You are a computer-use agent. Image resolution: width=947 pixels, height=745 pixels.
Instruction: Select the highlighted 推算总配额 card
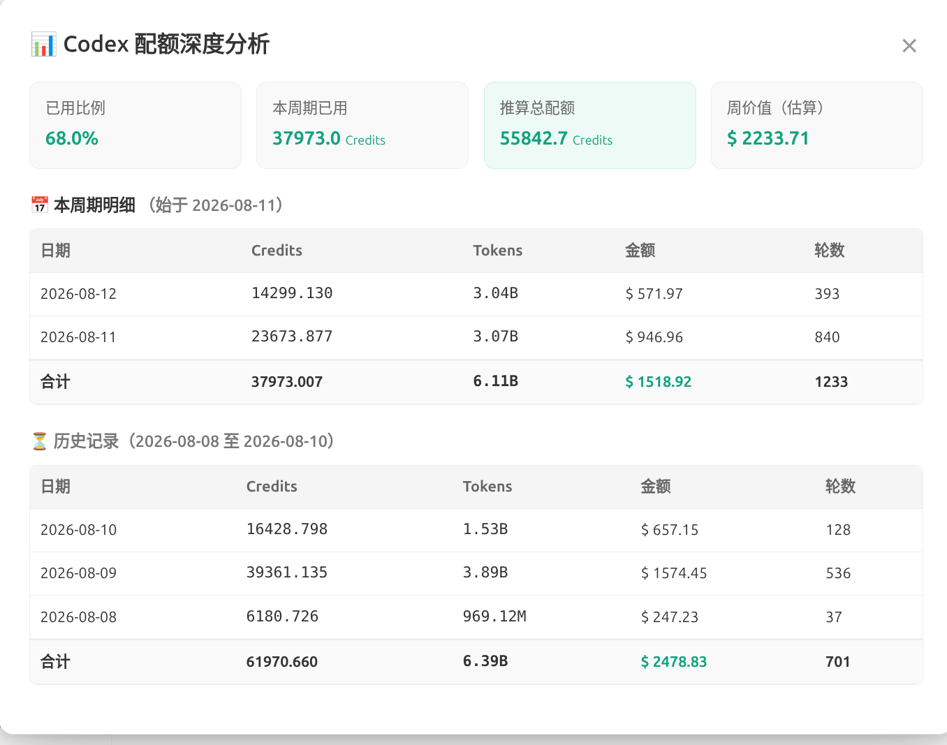click(590, 125)
